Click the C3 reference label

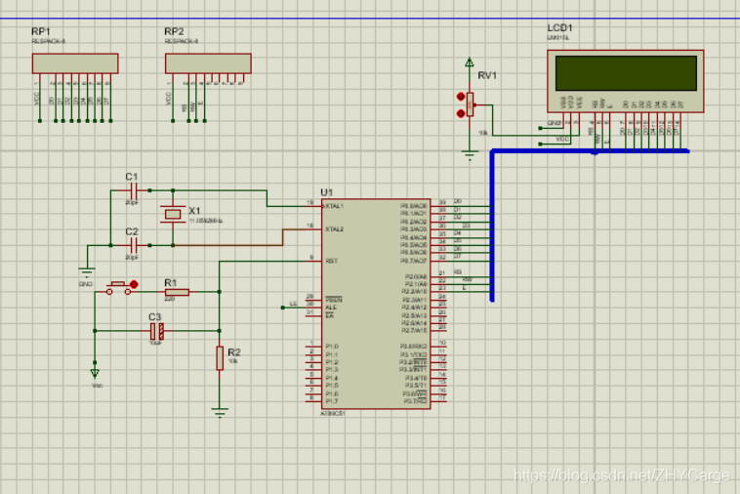(x=155, y=316)
